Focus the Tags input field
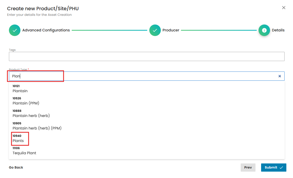Viewport: 293px width, 178px height. click(x=146, y=56)
